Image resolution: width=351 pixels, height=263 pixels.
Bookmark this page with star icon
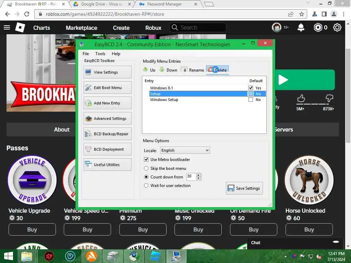(x=302, y=14)
